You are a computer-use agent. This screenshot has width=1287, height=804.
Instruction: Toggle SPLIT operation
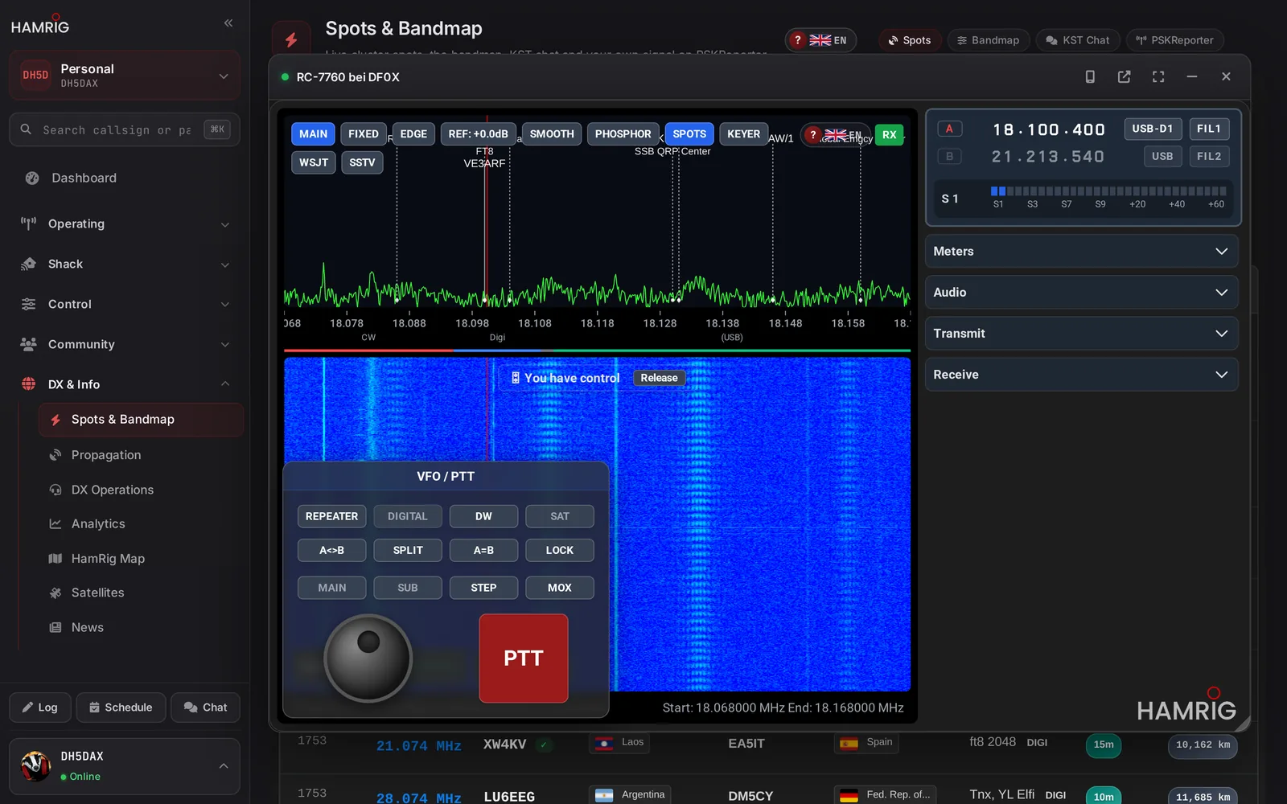[408, 551]
